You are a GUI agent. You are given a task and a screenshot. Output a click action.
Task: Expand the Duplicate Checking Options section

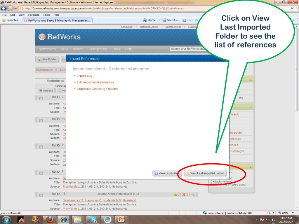pos(97,89)
